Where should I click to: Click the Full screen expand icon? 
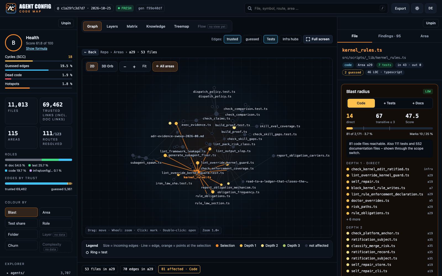click(x=308, y=39)
